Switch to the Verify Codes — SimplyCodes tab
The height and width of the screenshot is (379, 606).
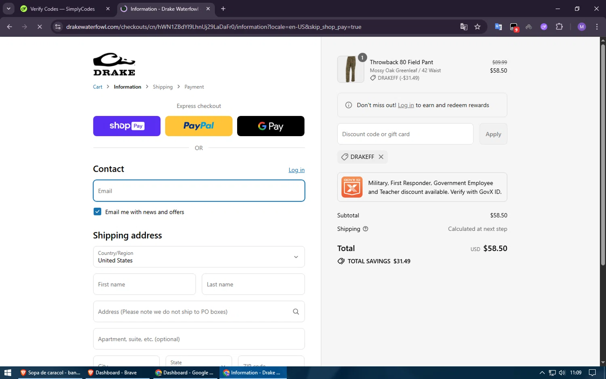click(x=63, y=9)
